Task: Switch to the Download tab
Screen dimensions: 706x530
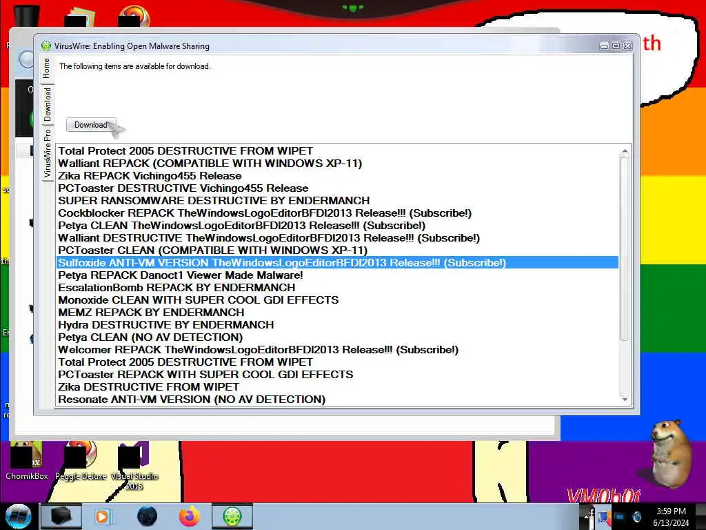Action: 47,105
